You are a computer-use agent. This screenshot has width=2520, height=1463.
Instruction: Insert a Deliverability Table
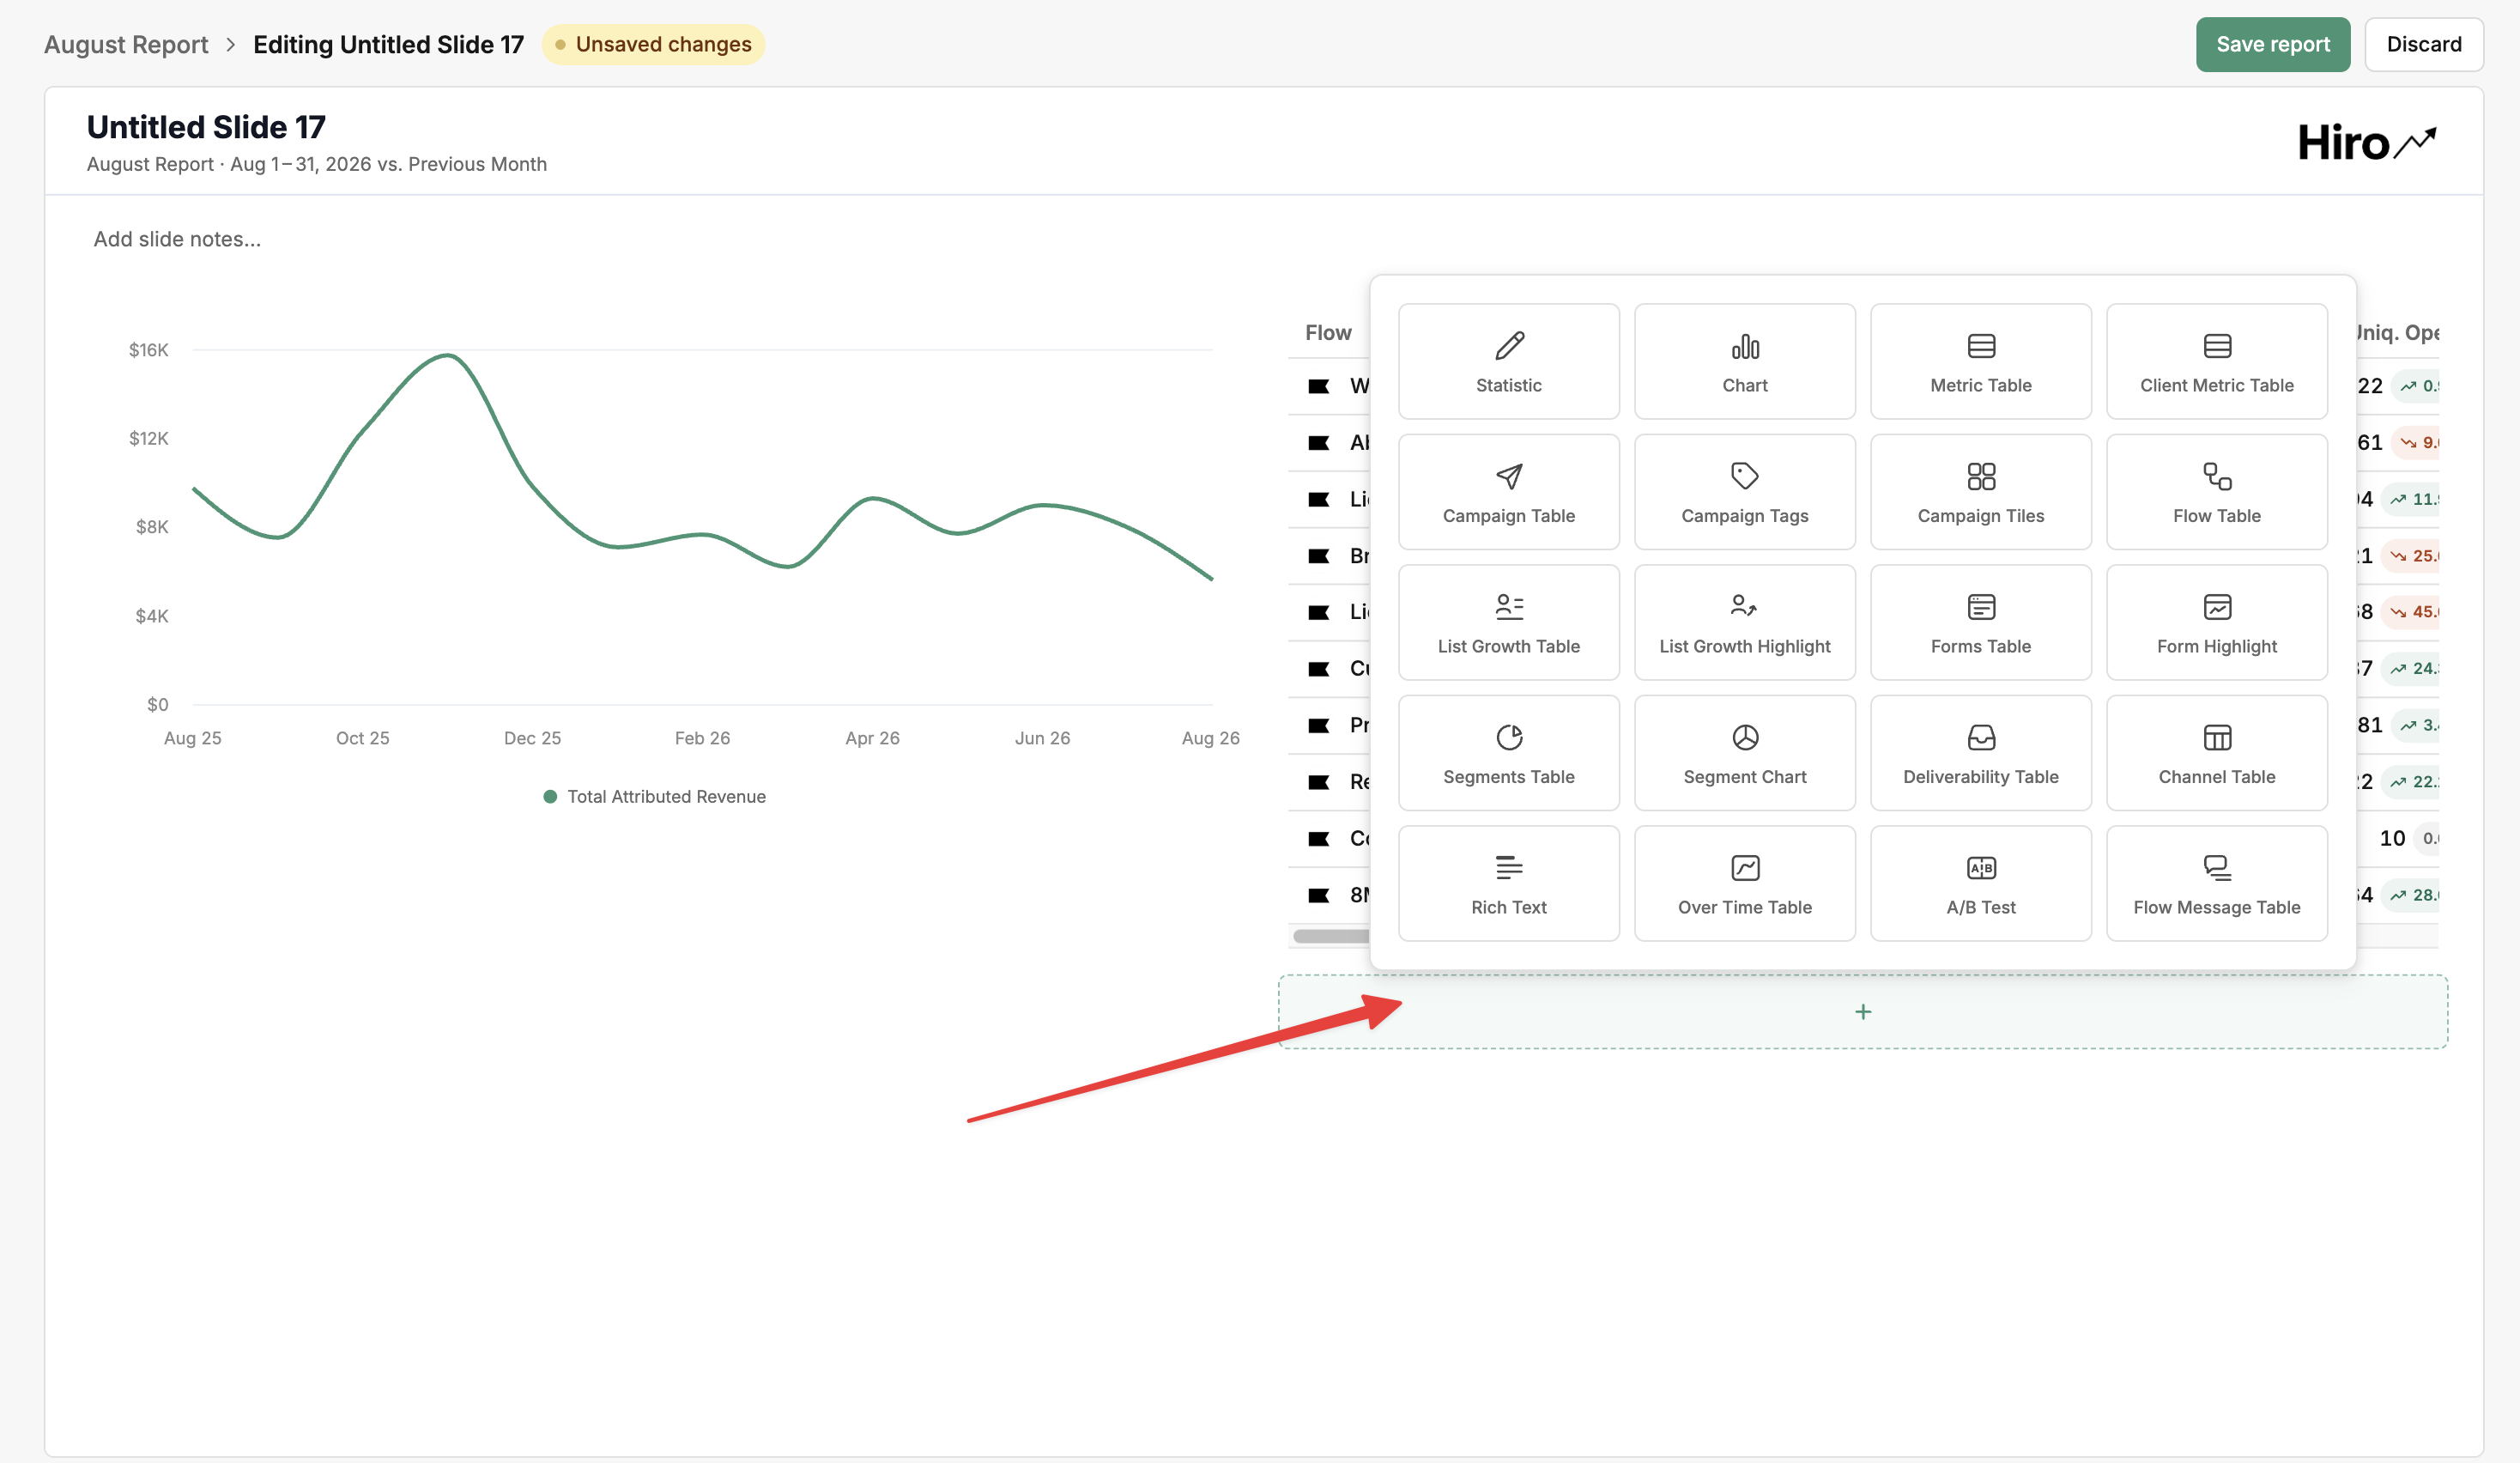[x=1980, y=753]
